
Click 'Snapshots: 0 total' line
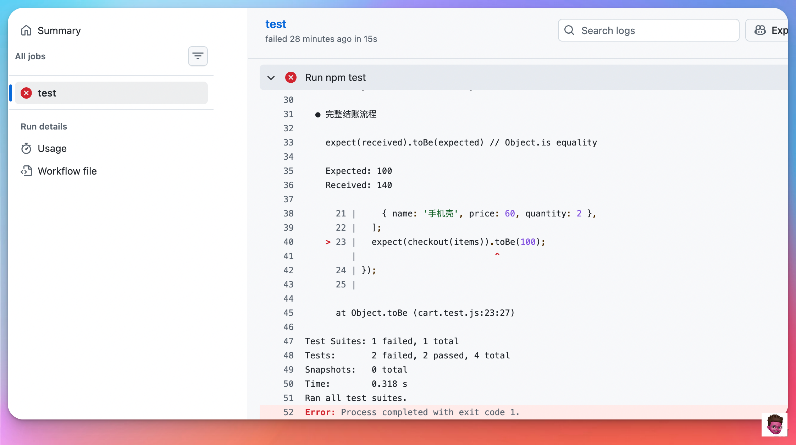pyautogui.click(x=356, y=370)
